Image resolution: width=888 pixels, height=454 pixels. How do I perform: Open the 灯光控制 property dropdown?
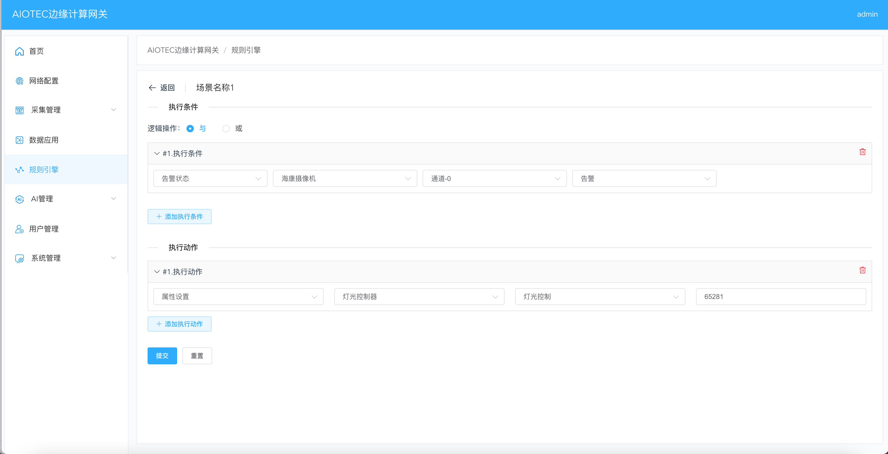pyautogui.click(x=600, y=297)
